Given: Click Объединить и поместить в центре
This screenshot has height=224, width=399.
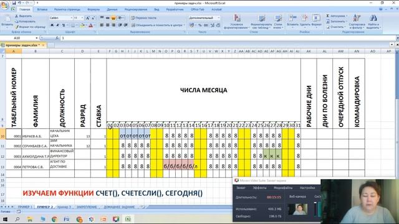Looking at the screenshot, I should 157,25.
